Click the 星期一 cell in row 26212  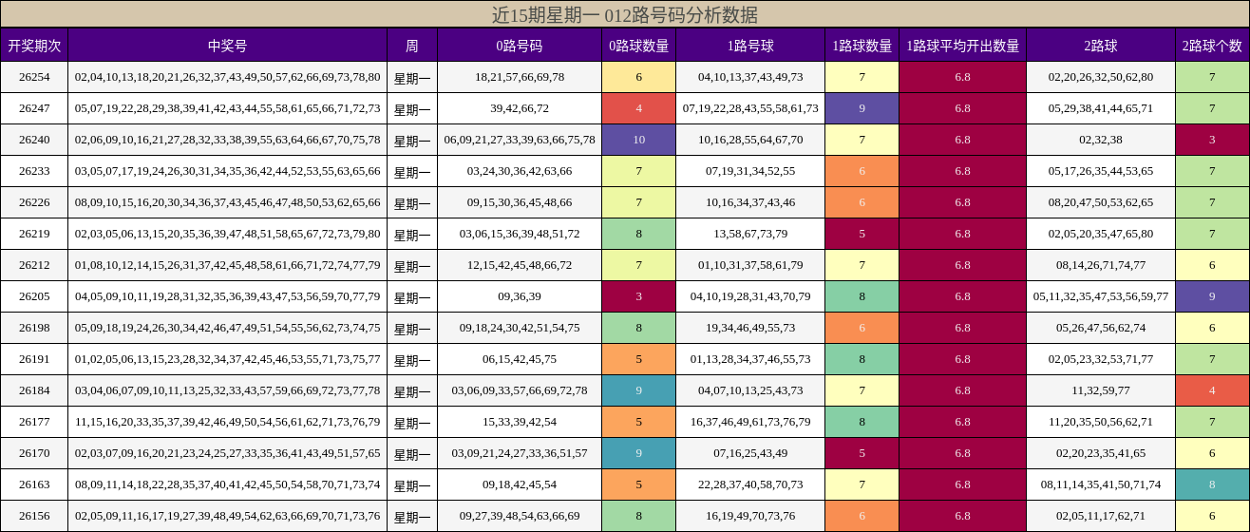(412, 265)
